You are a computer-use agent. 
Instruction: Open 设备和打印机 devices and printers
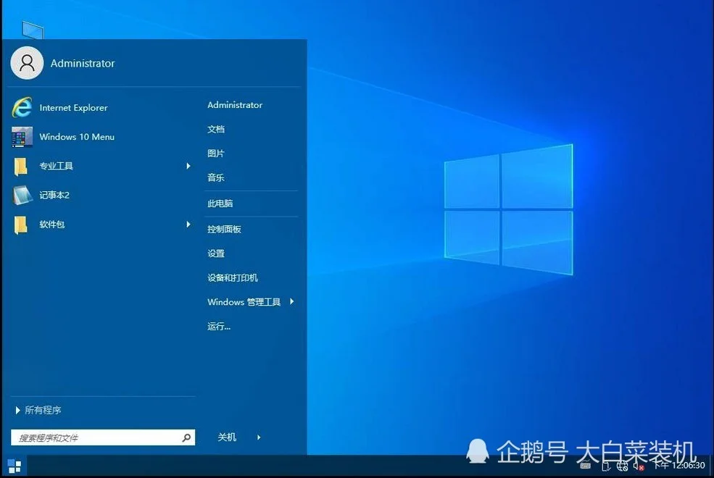233,277
